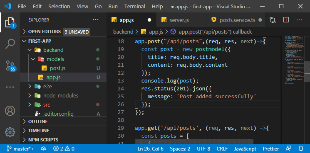Click the Open Changes compare icon
Image resolution: width=310 pixels, height=153 pixels.
pyautogui.click(x=273, y=20)
